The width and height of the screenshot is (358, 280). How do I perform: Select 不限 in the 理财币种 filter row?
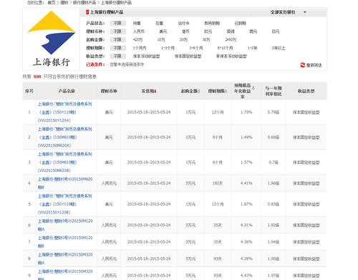[x=117, y=32]
